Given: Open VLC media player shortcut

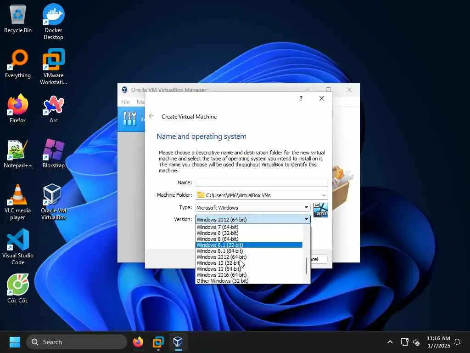Looking at the screenshot, I should click(18, 202).
